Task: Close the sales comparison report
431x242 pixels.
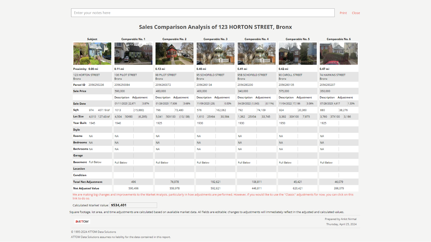Action: (356, 13)
